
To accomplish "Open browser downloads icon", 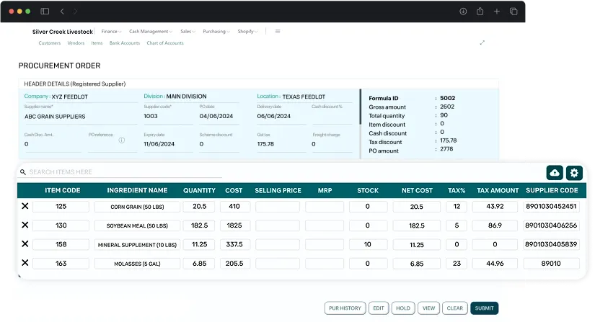I will pos(462,12).
